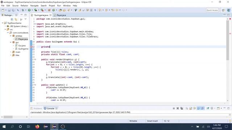Image resolution: width=232 pixels, height=130 pixels.
Task: Click Terminate square in Console toolbar
Action: coord(174,108)
